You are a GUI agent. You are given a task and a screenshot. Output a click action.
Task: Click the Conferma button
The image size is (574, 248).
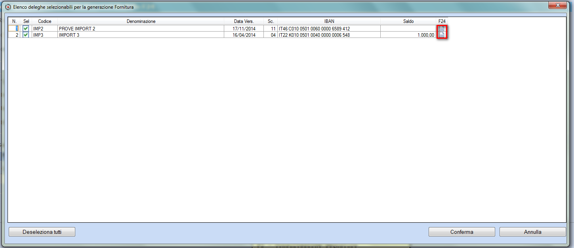(x=462, y=232)
